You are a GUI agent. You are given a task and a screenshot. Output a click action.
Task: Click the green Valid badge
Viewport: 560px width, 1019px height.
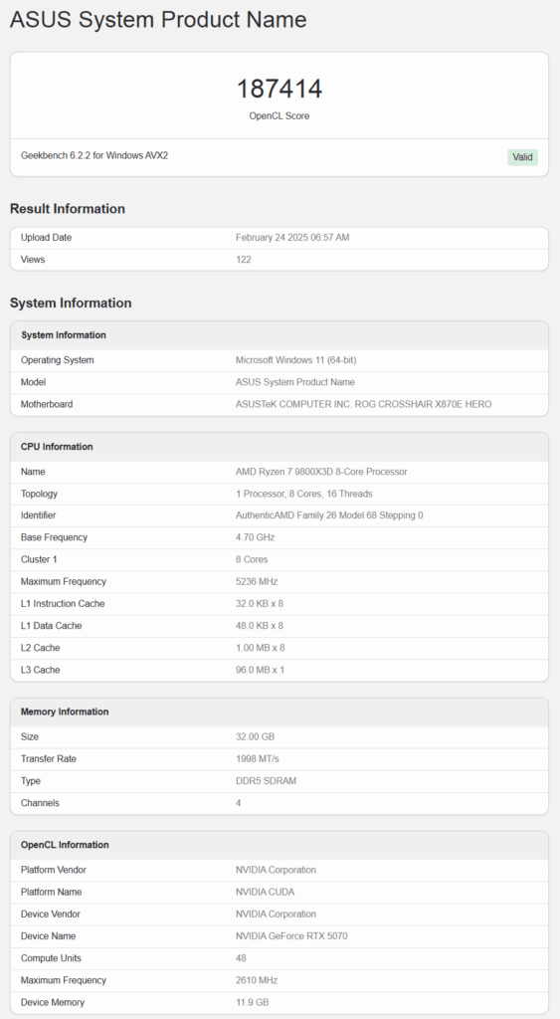click(522, 157)
